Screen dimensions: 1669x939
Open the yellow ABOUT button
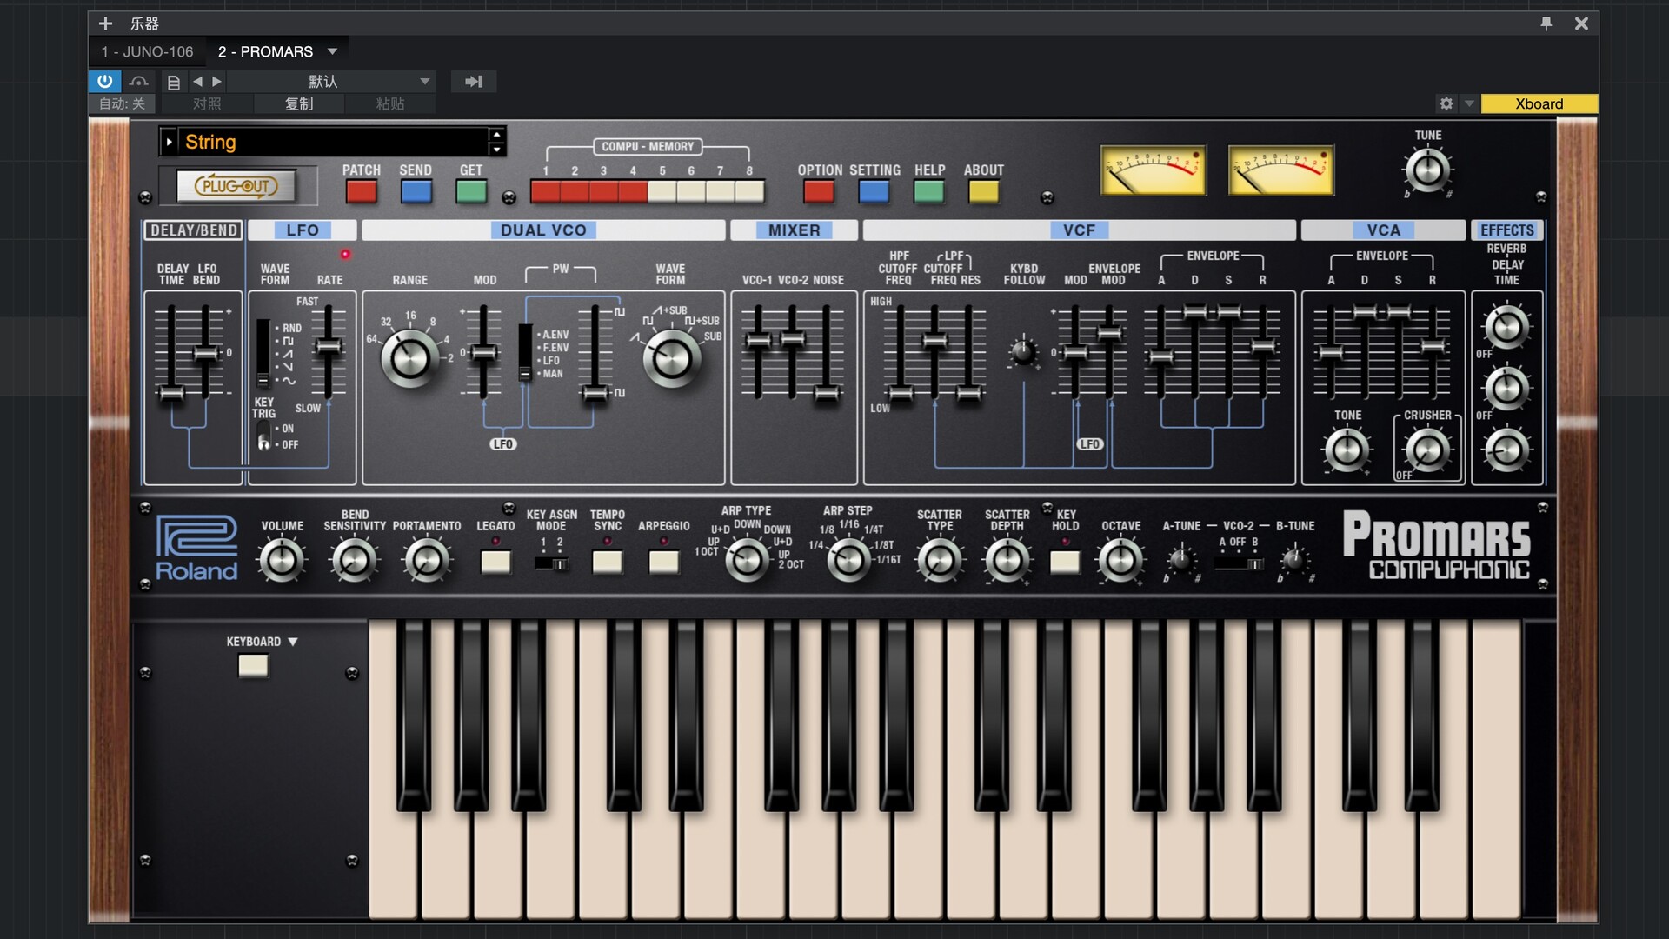[x=984, y=191]
